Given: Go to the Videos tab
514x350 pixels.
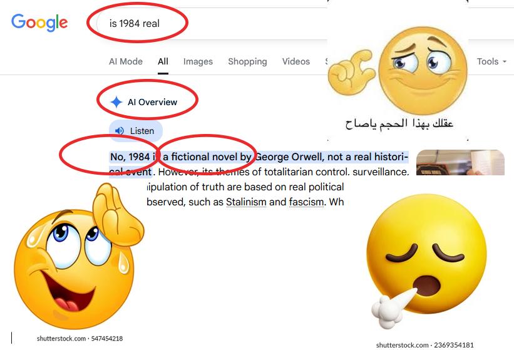Looking at the screenshot, I should pos(296,61).
